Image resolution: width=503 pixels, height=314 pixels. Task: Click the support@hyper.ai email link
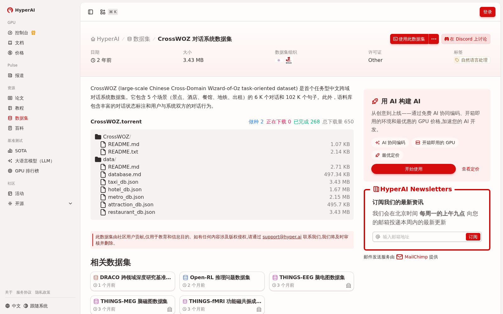point(282,237)
